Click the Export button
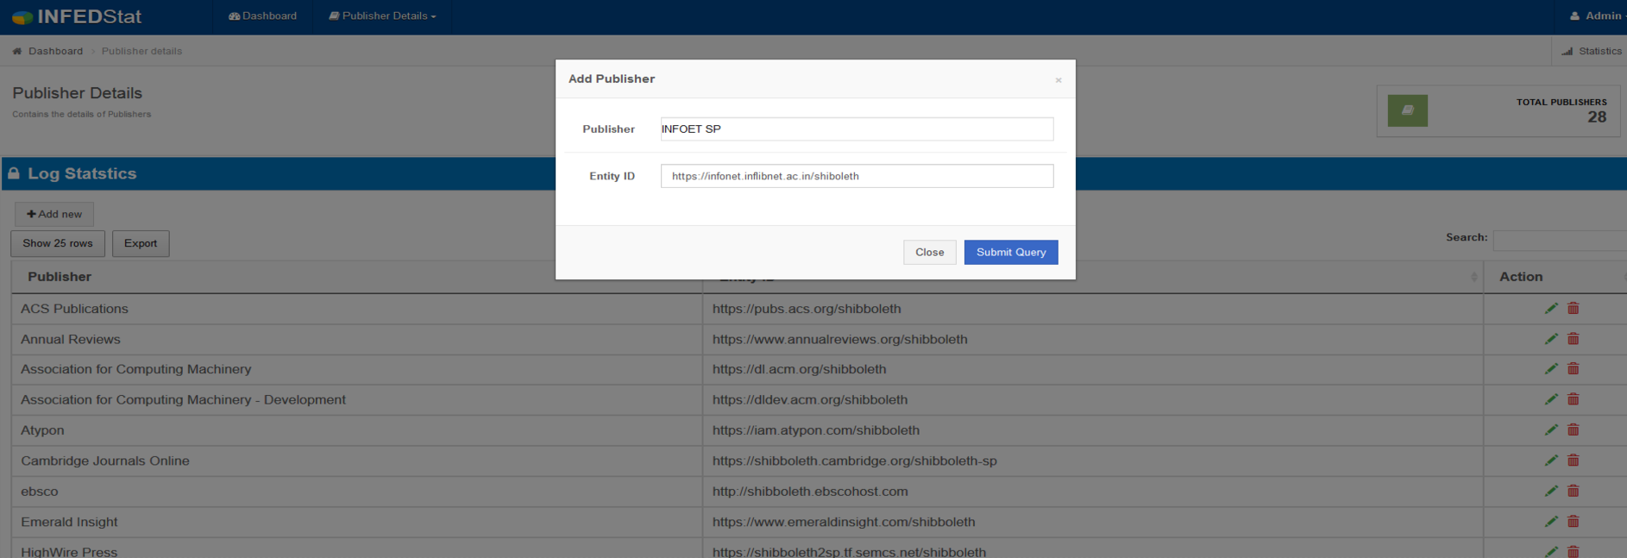Viewport: 1627px width, 558px height. pyautogui.click(x=141, y=243)
